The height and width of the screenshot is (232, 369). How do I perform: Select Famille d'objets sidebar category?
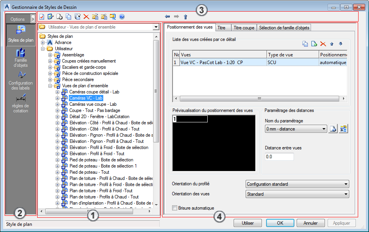(21, 58)
